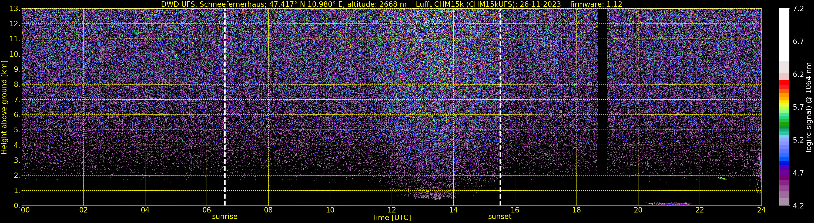The image size is (814, 223).
Task: Pick the deep blue band of the colorbar
Action: click(784, 163)
